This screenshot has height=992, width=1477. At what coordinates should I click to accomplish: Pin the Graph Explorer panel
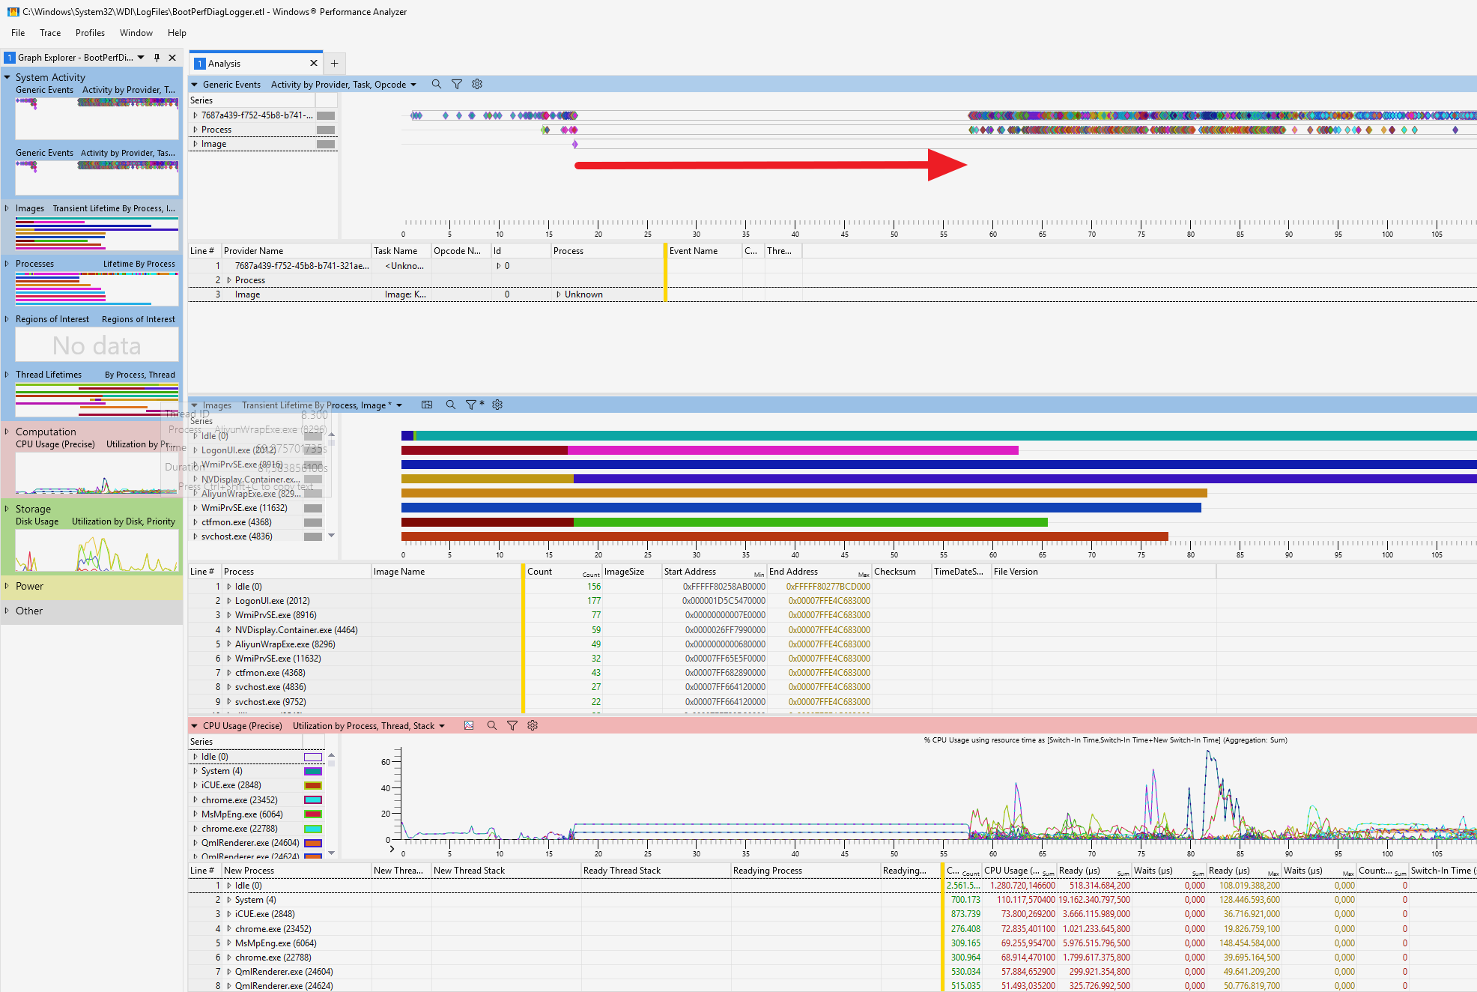[157, 58]
